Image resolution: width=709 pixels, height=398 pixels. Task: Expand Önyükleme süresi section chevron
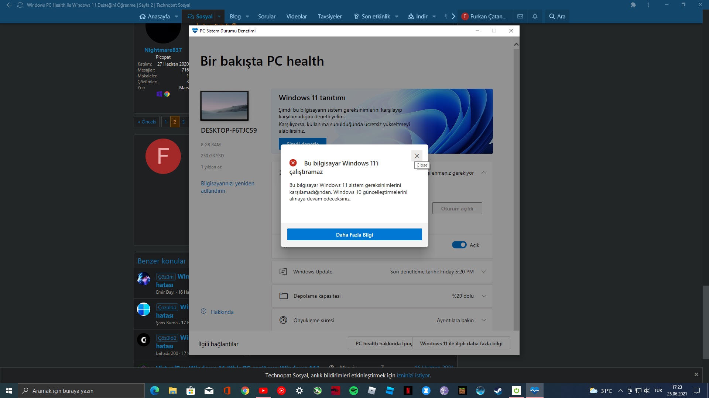(x=483, y=320)
